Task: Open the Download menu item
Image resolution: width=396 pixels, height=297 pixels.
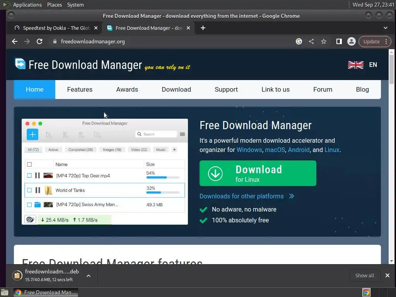Action: (x=176, y=89)
